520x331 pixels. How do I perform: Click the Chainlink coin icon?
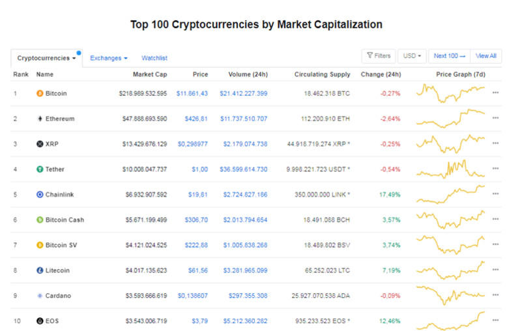(x=40, y=194)
